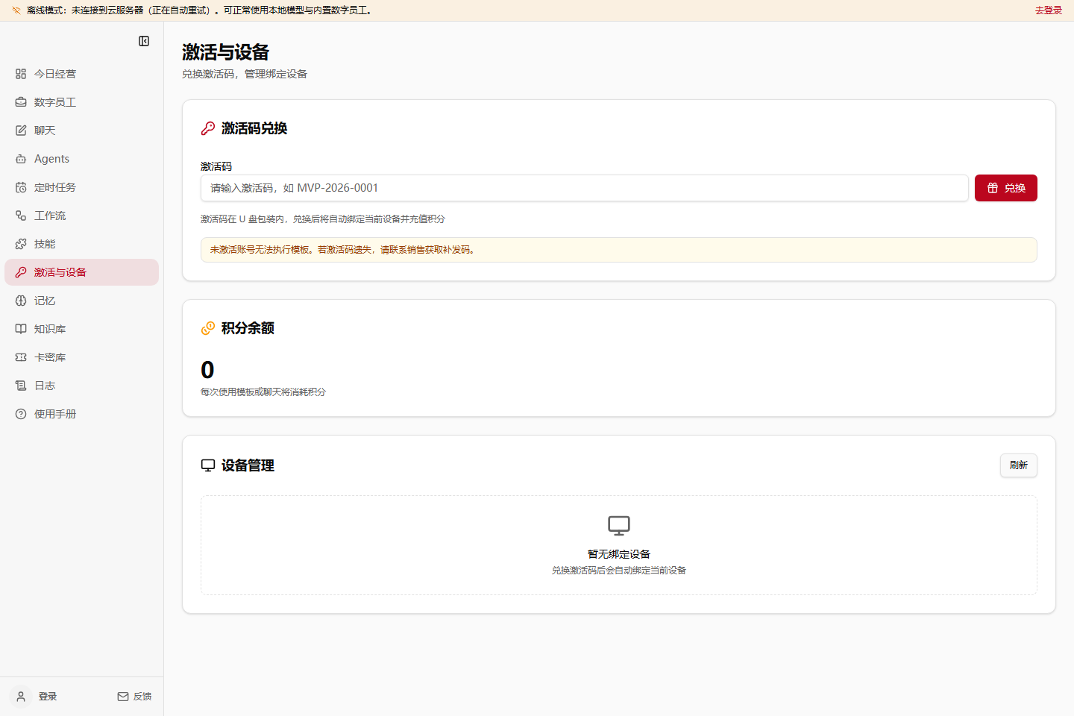Click the 刷新 button in 设备管理
The image size is (1074, 716).
click(x=1019, y=465)
